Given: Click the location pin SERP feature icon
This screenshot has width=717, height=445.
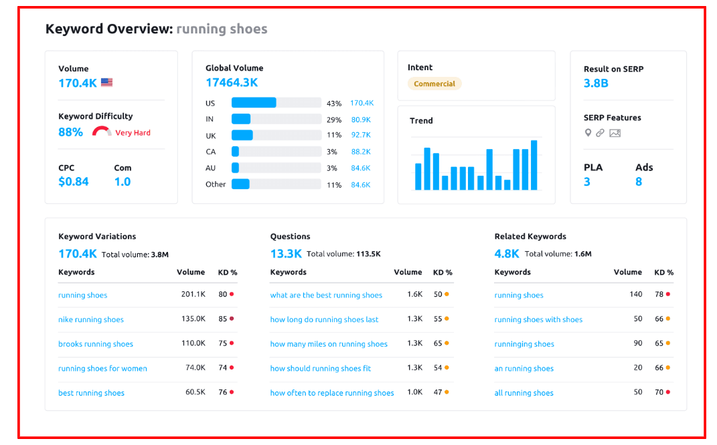Looking at the screenshot, I should [x=588, y=133].
